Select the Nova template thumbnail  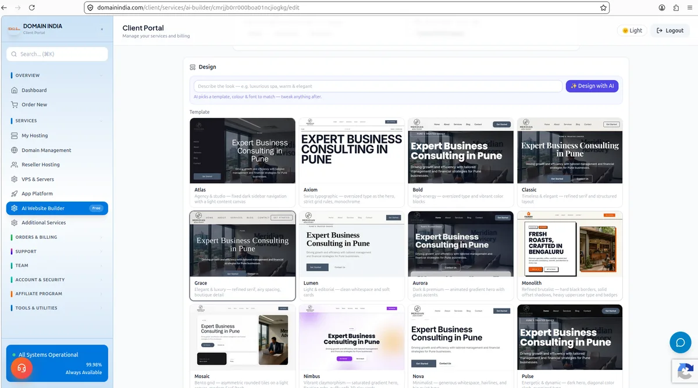(x=461, y=337)
